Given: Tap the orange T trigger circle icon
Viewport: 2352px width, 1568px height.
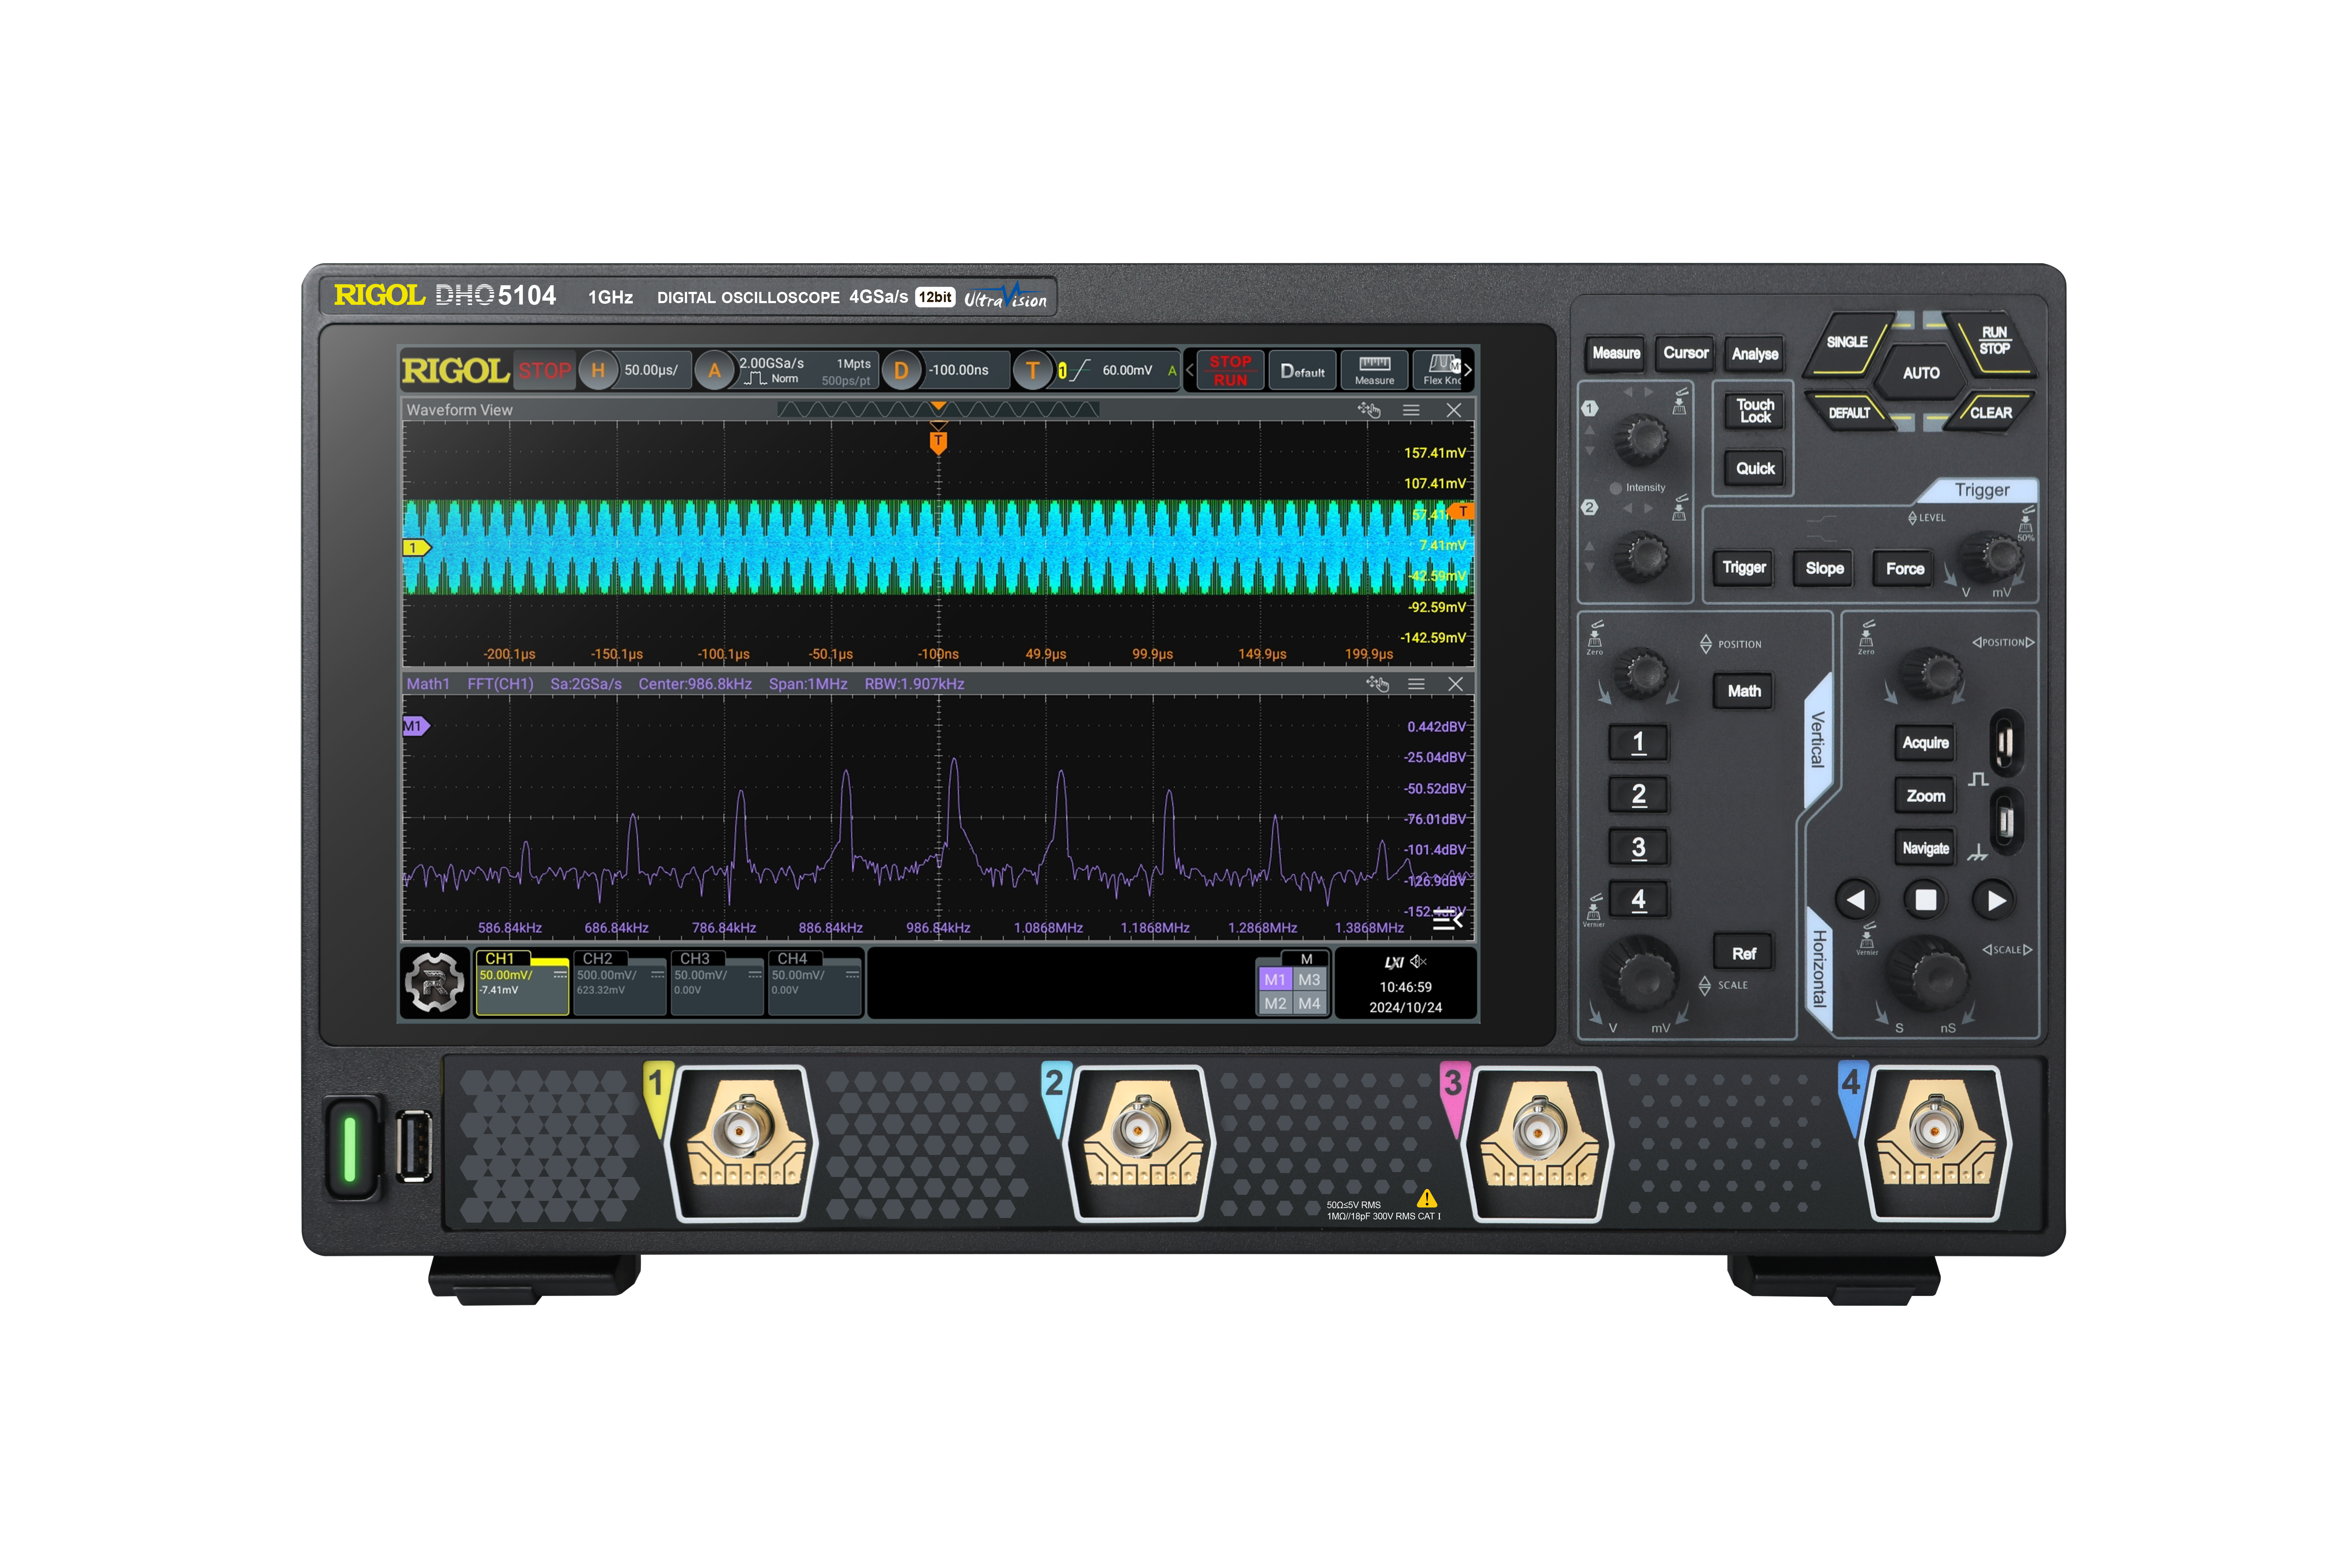Looking at the screenshot, I should (x=1032, y=370).
